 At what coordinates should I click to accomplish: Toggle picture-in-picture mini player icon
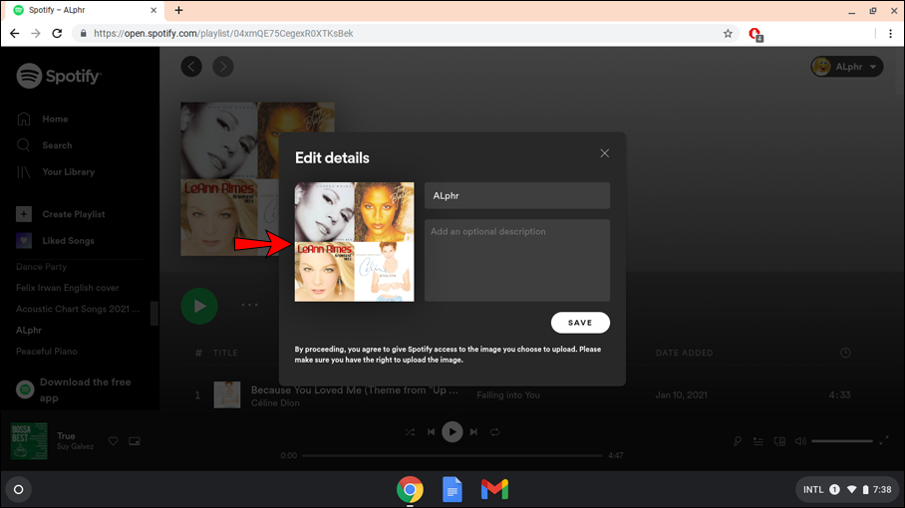[135, 441]
